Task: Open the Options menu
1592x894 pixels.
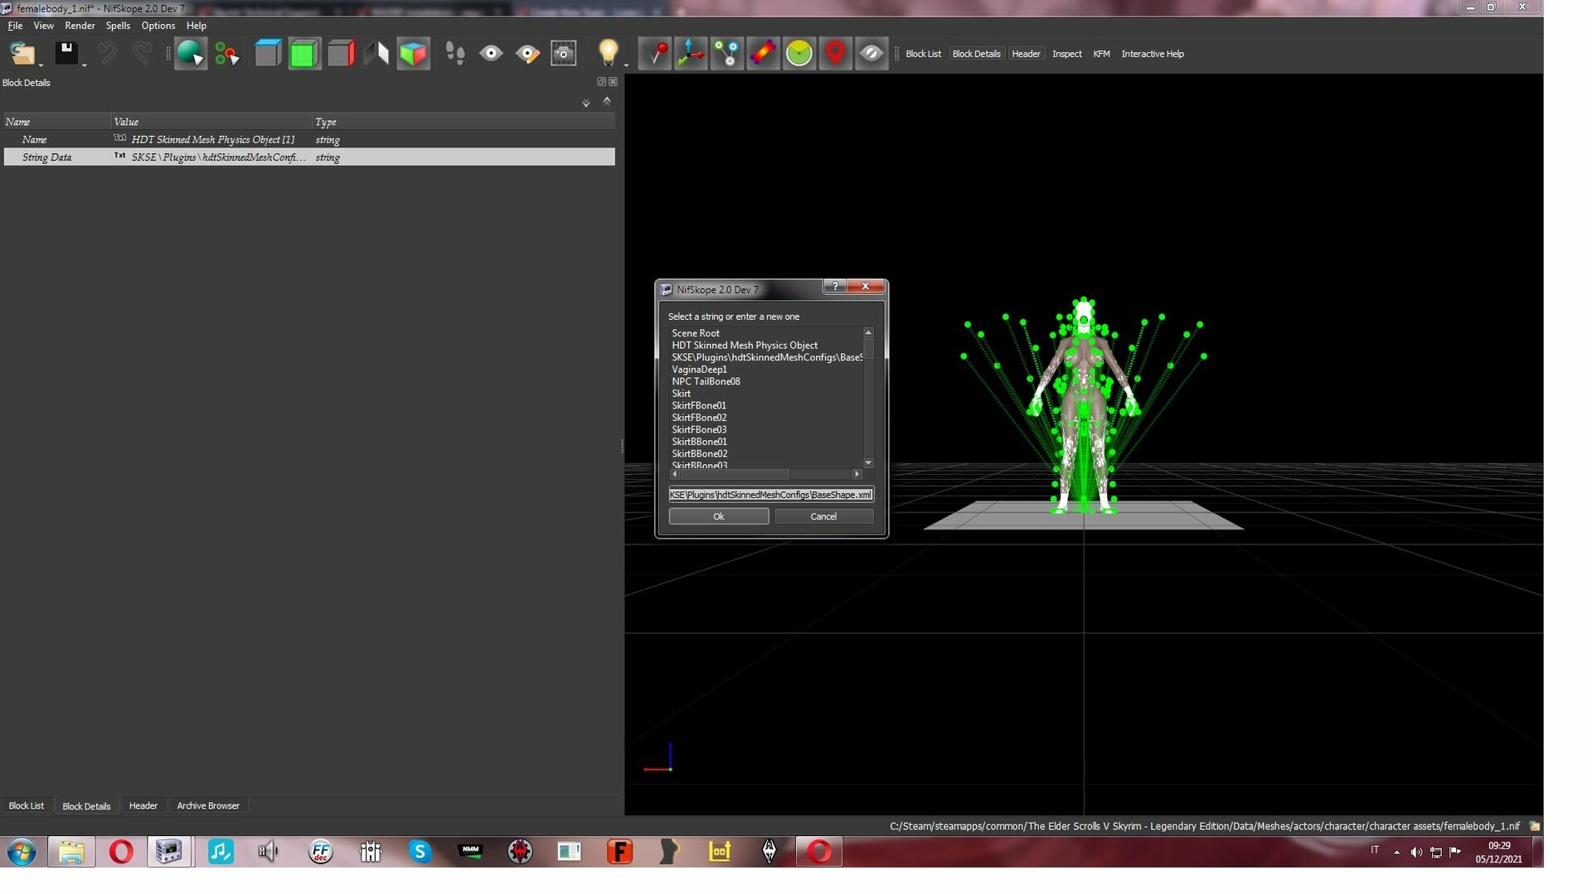Action: (x=158, y=26)
